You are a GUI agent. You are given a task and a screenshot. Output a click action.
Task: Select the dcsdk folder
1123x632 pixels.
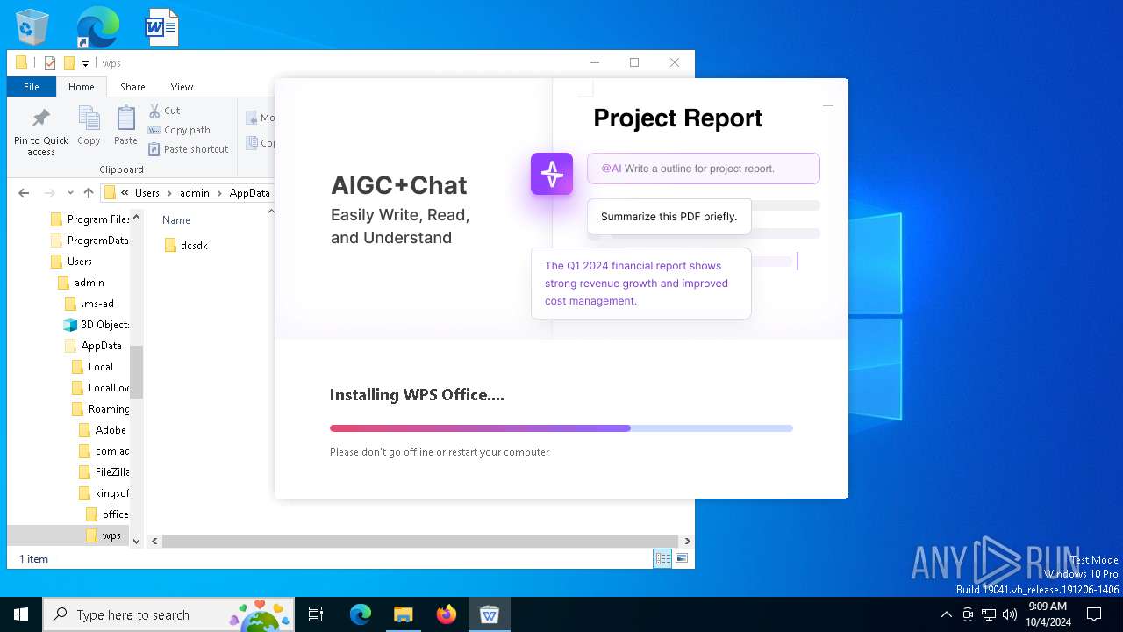pos(186,246)
